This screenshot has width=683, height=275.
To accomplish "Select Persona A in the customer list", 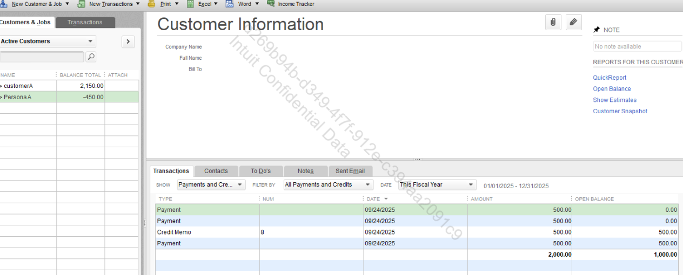I will point(17,97).
